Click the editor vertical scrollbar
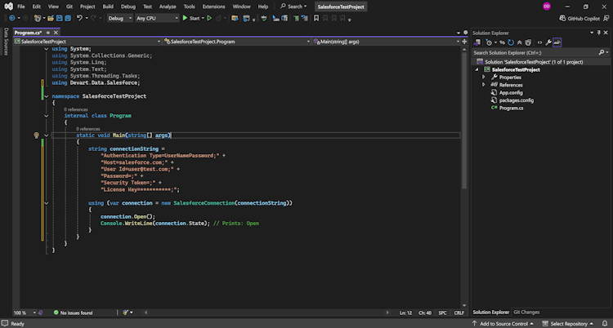Viewport: 613px width, 328px height. click(465, 122)
